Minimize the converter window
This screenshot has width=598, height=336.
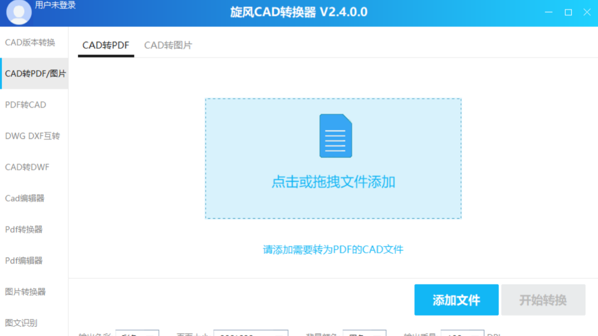click(x=549, y=13)
